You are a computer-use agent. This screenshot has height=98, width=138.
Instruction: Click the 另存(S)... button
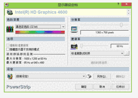(102, 76)
